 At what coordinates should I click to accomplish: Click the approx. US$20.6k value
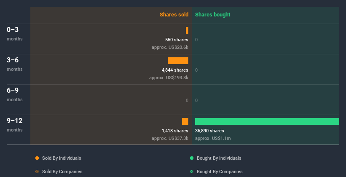pos(170,48)
